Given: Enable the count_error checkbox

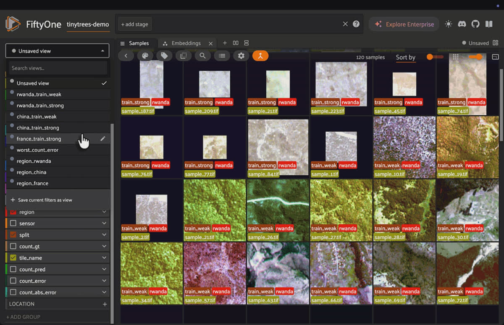Looking at the screenshot, I should [13, 281].
